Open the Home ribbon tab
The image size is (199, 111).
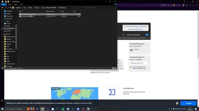coord(10,4)
